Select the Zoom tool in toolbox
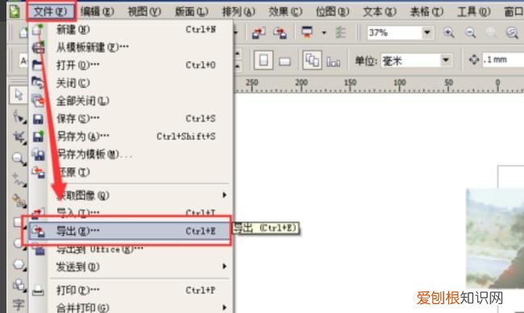 click(x=19, y=159)
